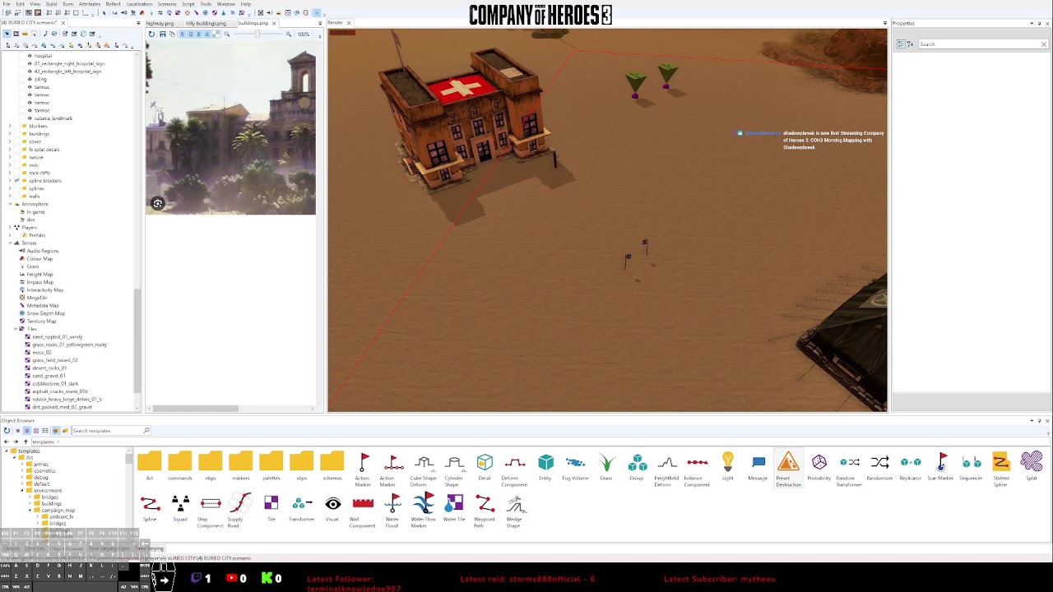Select the Light template bulb icon
Image resolution: width=1053 pixels, height=592 pixels.
(727, 462)
